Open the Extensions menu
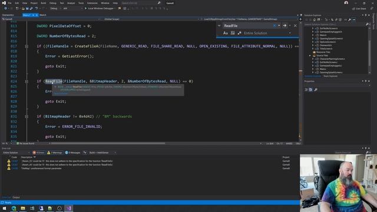Image resolution: width=377 pixels, height=212 pixels. click(92, 3)
